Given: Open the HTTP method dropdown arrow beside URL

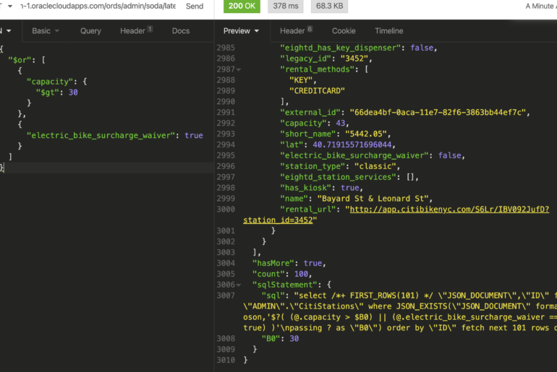Looking at the screenshot, I should pyautogui.click(x=9, y=7).
